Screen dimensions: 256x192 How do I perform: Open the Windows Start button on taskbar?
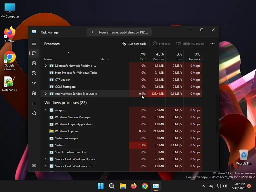100,186
